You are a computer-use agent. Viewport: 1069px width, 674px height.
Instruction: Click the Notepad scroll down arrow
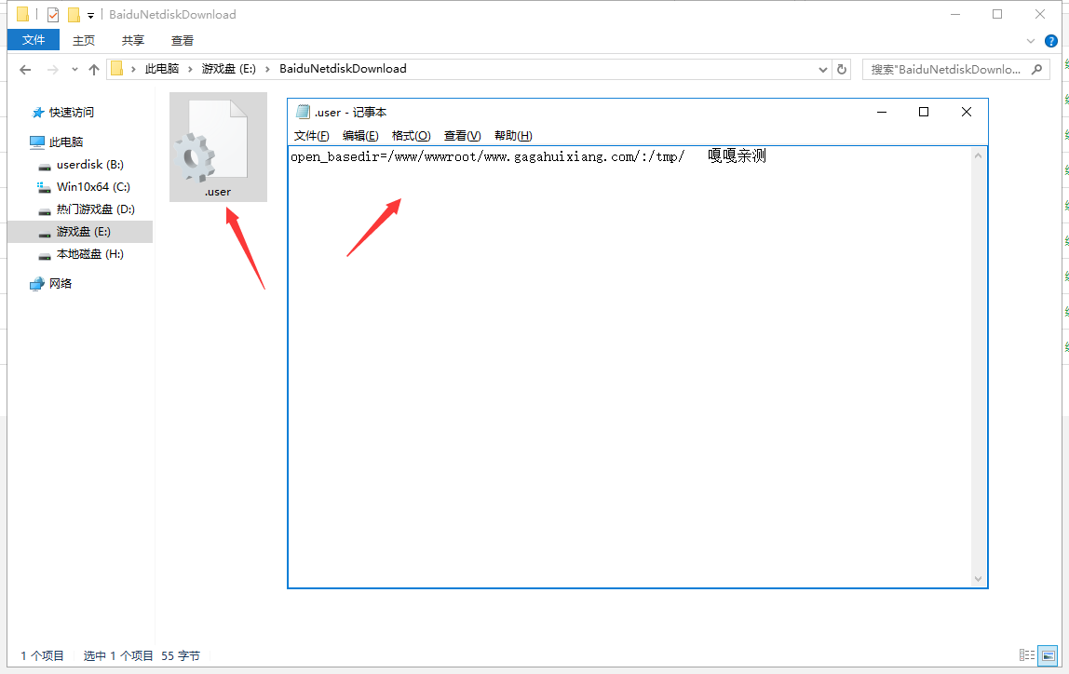point(978,578)
